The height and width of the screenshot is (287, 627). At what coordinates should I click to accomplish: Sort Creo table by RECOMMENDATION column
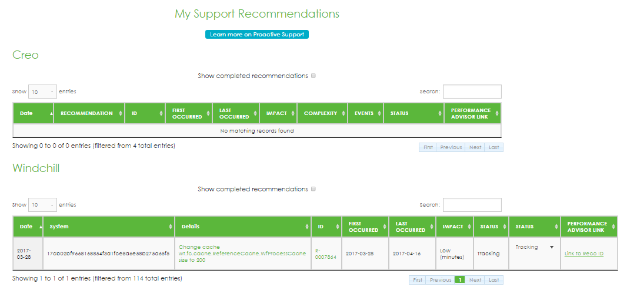coord(89,113)
